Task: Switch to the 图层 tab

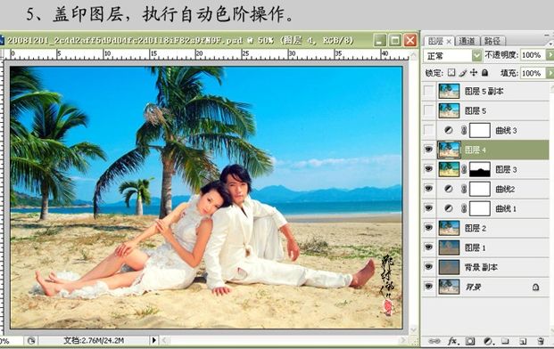Action: click(x=435, y=41)
